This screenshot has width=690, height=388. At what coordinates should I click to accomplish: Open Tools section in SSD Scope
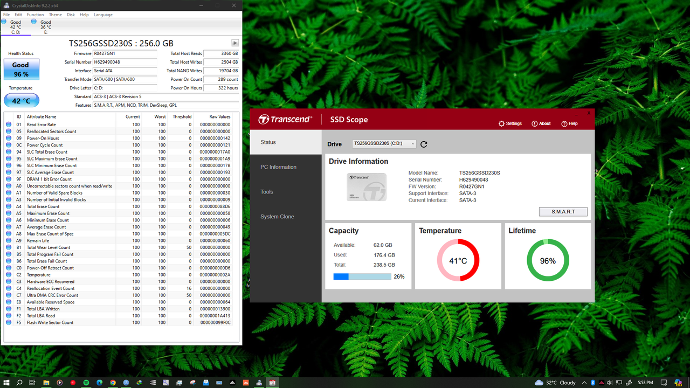coord(286,192)
